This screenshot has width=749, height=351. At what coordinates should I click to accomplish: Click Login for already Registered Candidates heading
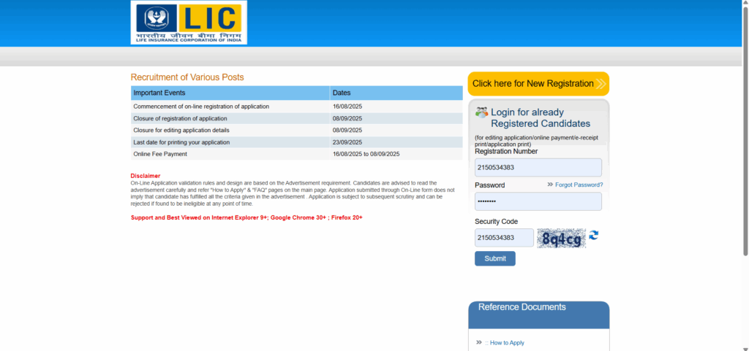point(541,118)
